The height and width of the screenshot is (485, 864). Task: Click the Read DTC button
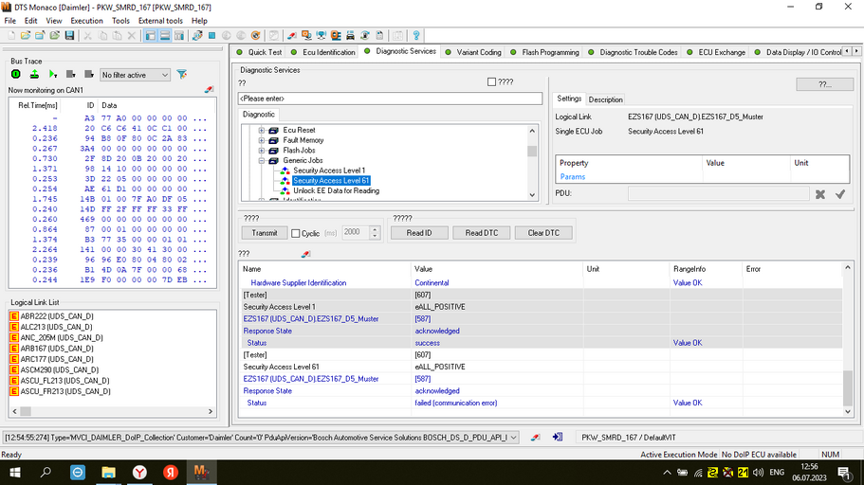[481, 233]
